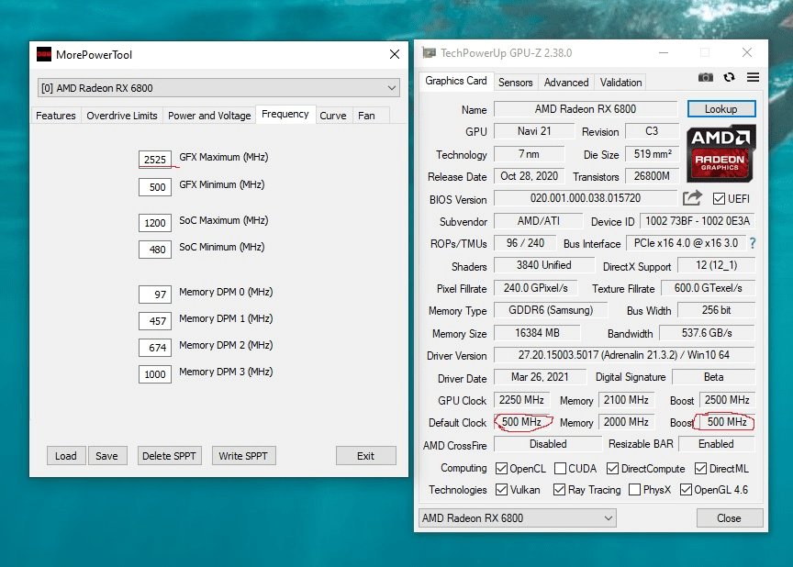
Task: Click the GPU Clock value '2250 MHz'
Action: [x=521, y=400]
